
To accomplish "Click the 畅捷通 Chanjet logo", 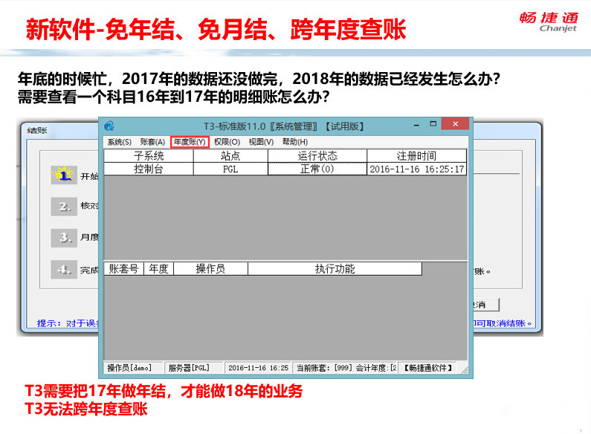I will point(549,22).
